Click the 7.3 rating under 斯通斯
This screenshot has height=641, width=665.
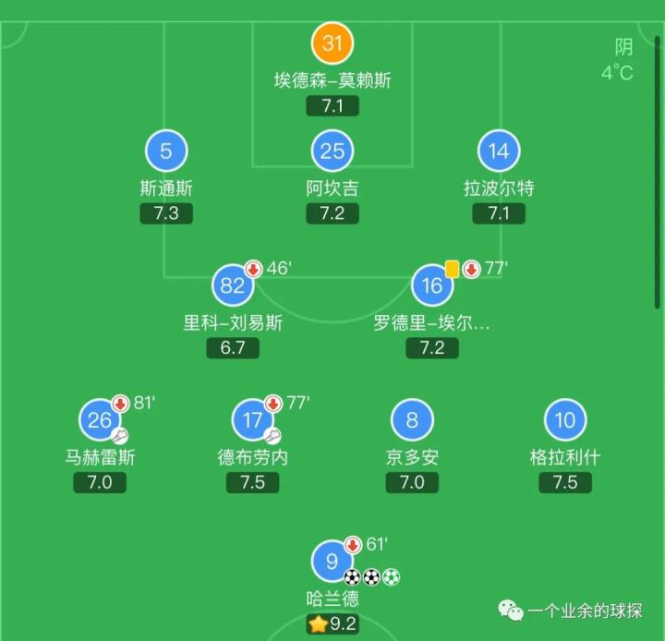(x=166, y=214)
